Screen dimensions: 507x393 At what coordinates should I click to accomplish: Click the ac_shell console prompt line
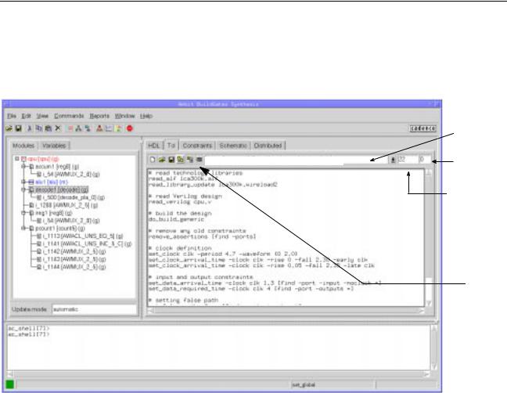coord(29,334)
